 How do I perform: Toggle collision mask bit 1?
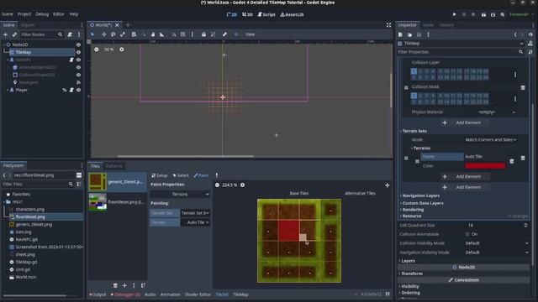(414, 96)
